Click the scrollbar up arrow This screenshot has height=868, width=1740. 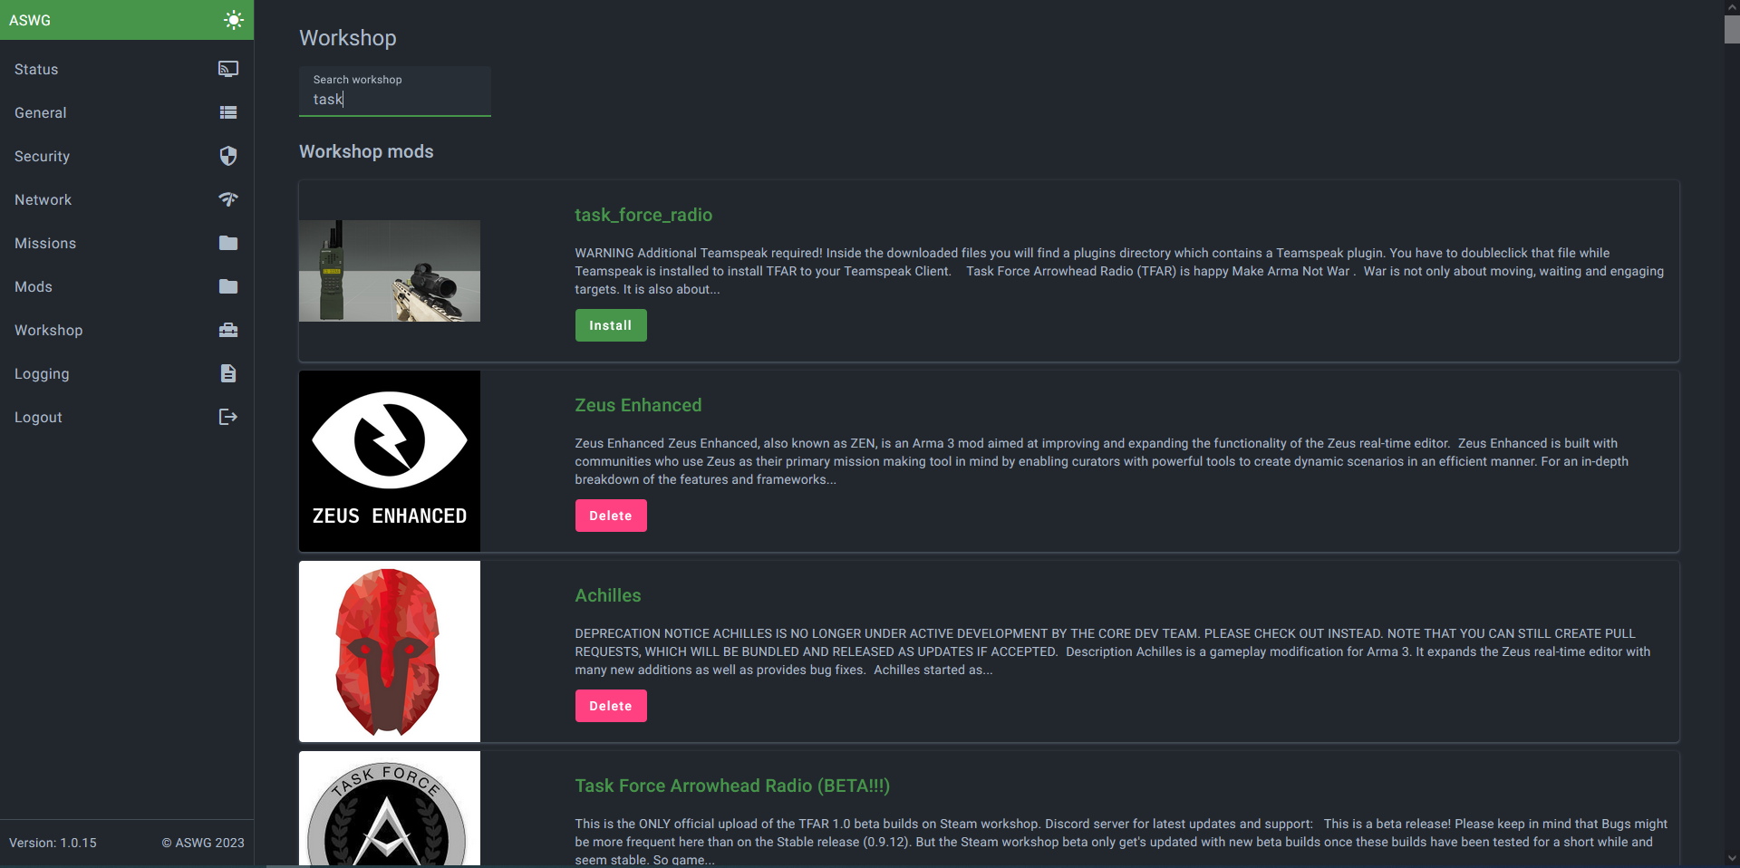1732,6
